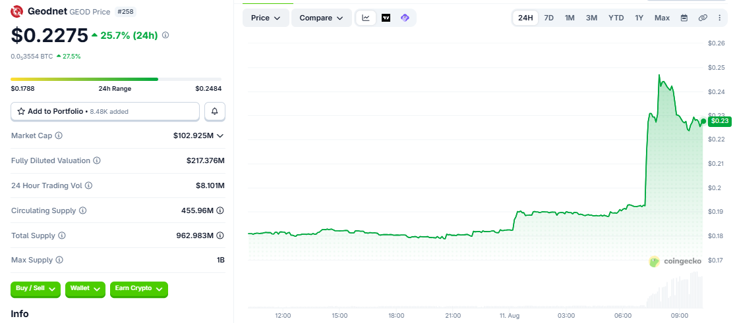Image resolution: width=735 pixels, height=323 pixels.
Task: Select the 1M time range tab
Action: pos(570,18)
